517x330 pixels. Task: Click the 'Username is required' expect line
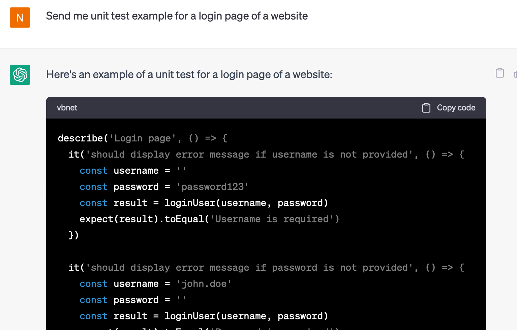point(209,219)
